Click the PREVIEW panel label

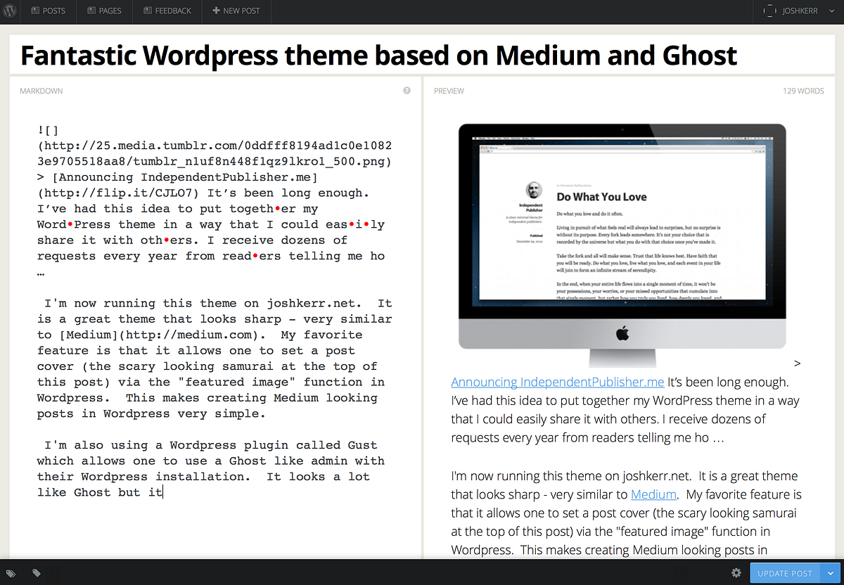pos(449,91)
